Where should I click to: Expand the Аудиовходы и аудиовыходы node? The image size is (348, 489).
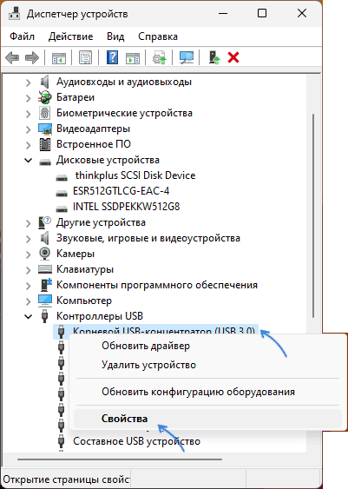click(x=29, y=83)
